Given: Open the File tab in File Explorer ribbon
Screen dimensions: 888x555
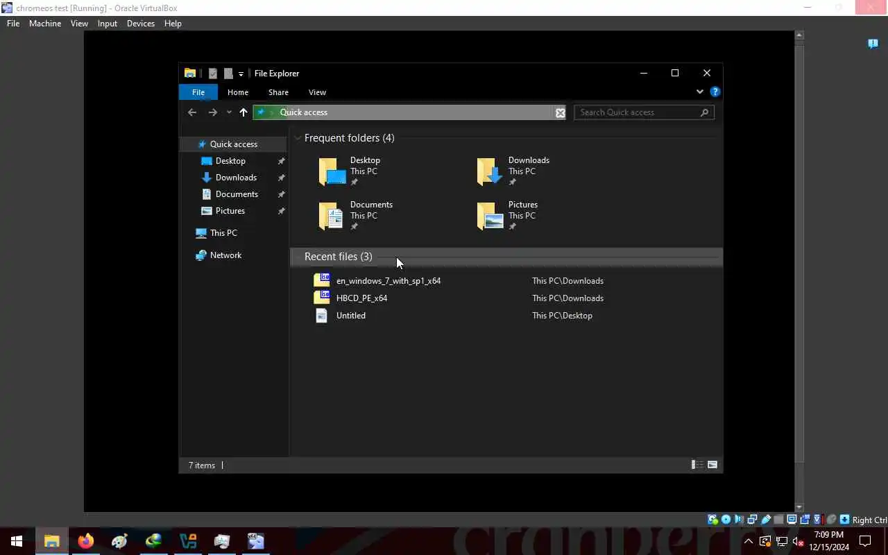Looking at the screenshot, I should [198, 92].
